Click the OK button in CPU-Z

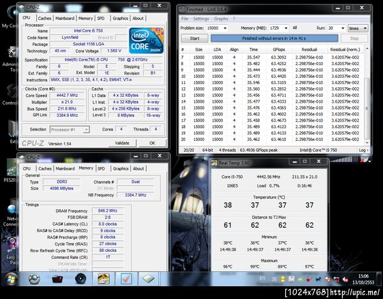tap(152, 143)
